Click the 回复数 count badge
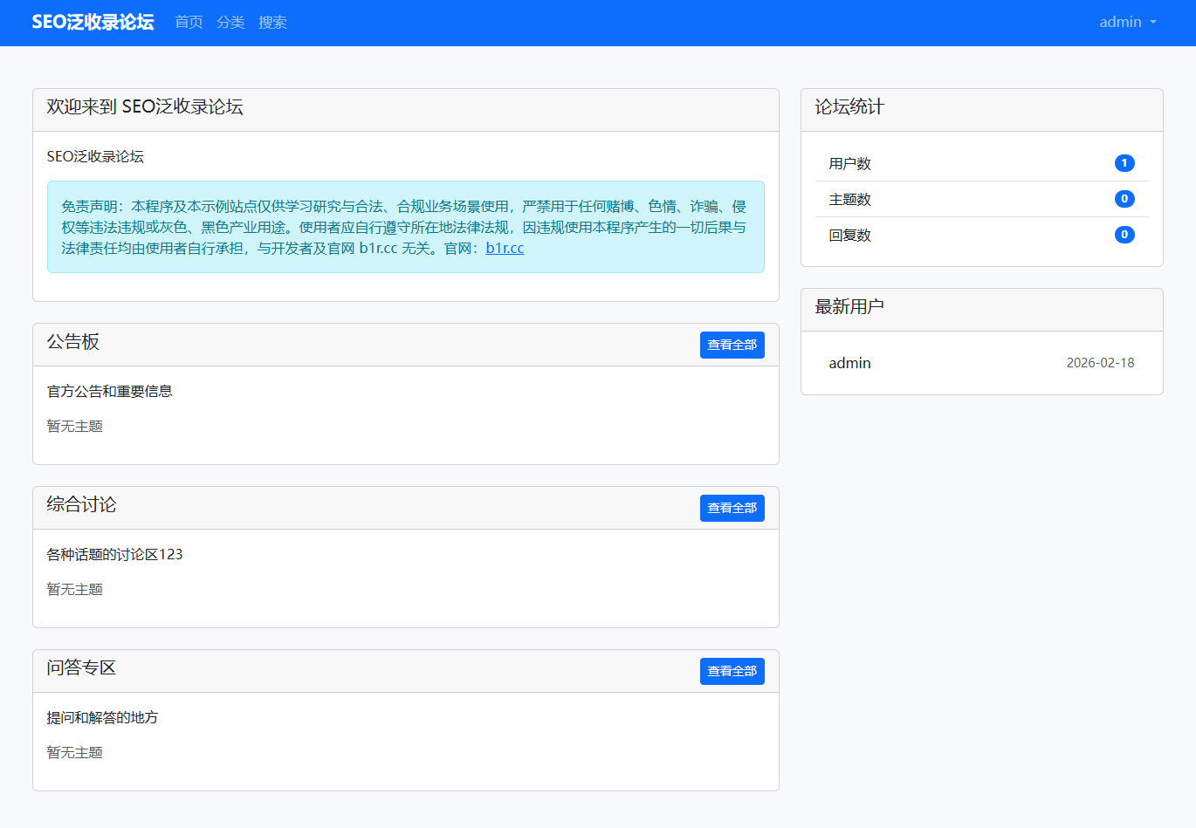 [x=1124, y=235]
